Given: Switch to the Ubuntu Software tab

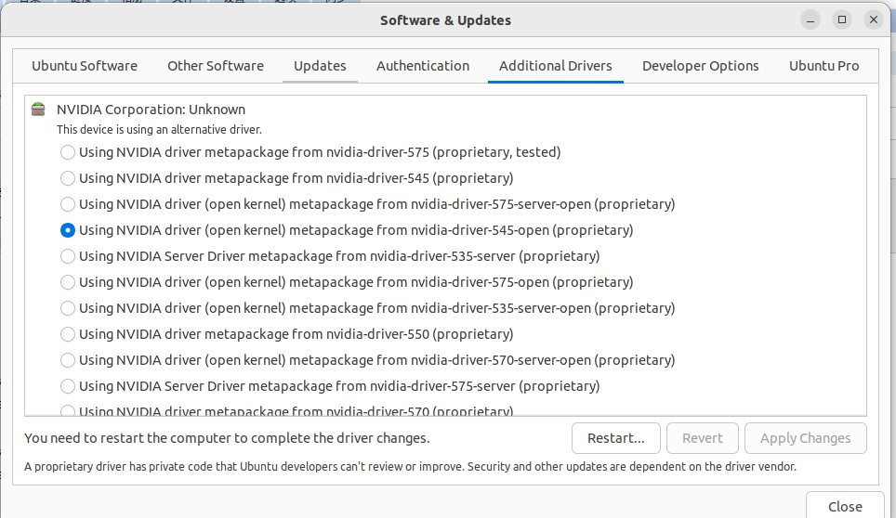Looking at the screenshot, I should click(x=85, y=66).
